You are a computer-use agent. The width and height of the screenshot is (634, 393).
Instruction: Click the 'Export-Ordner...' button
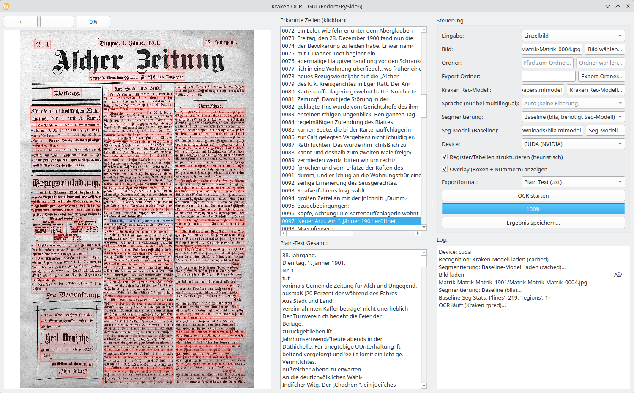[x=601, y=76]
